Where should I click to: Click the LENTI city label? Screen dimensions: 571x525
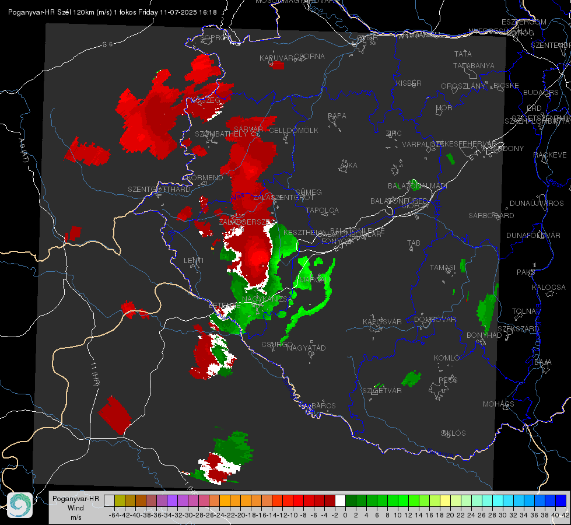pos(194,261)
